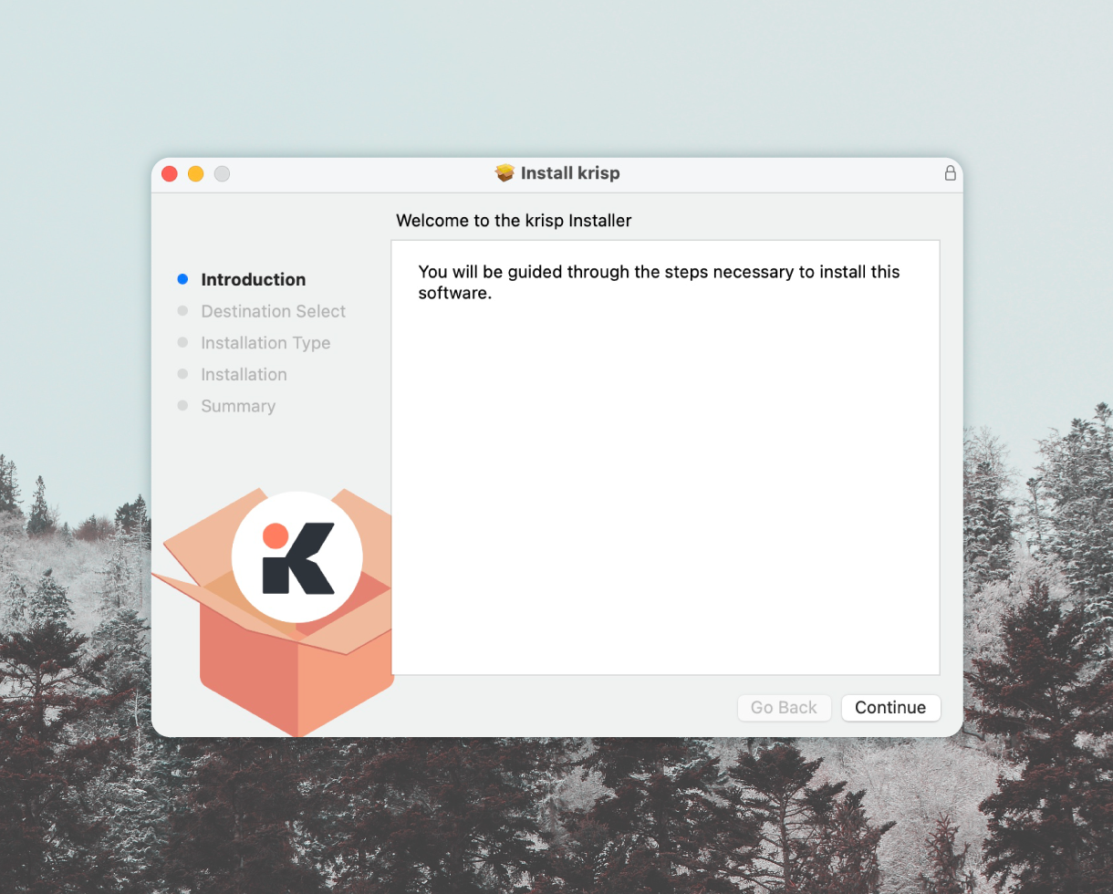
Task: Click the disabled Go Back button
Action: (784, 708)
